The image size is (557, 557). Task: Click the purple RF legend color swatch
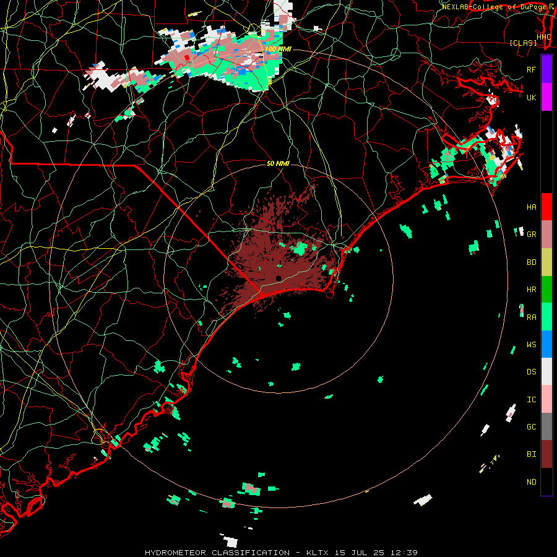(x=546, y=69)
